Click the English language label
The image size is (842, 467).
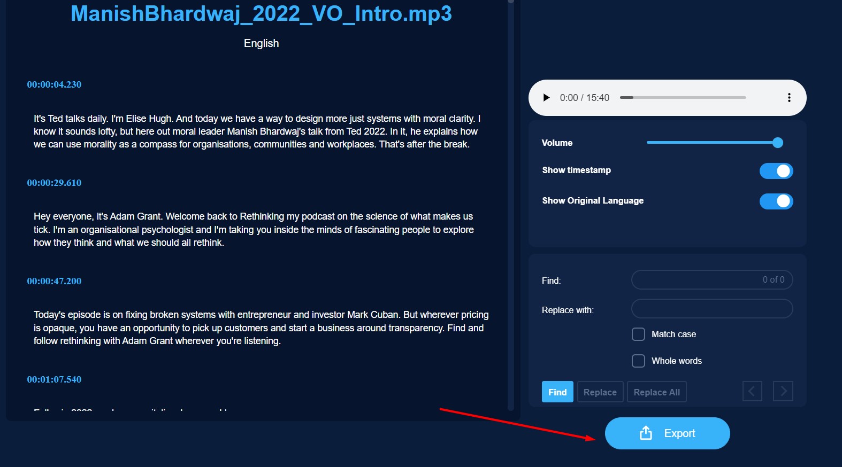(x=261, y=43)
